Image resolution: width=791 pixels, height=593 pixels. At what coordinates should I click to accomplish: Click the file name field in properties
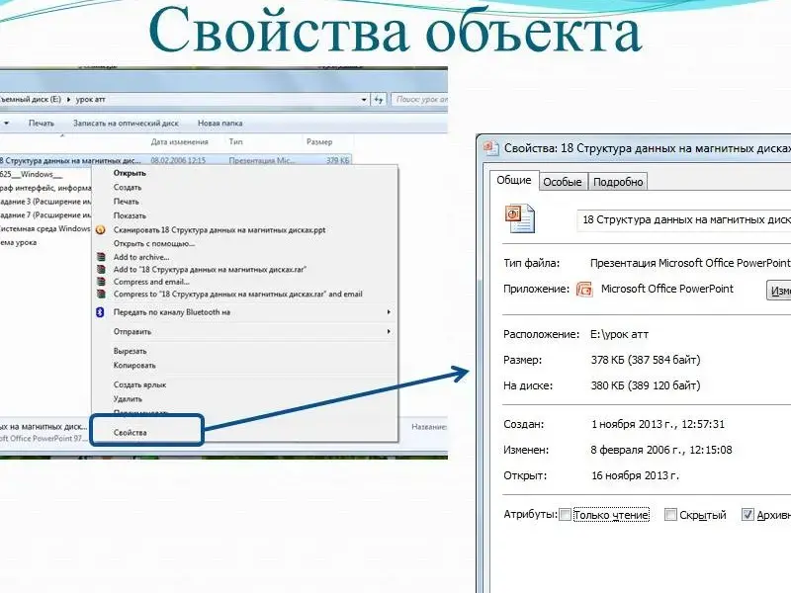(682, 219)
